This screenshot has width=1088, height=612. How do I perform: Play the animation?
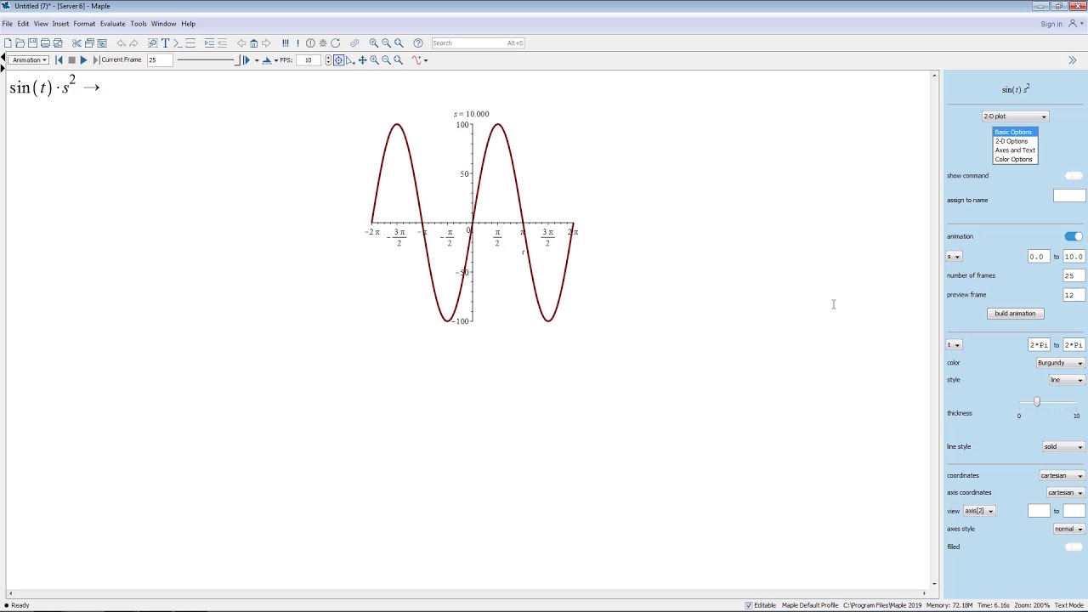coord(83,60)
